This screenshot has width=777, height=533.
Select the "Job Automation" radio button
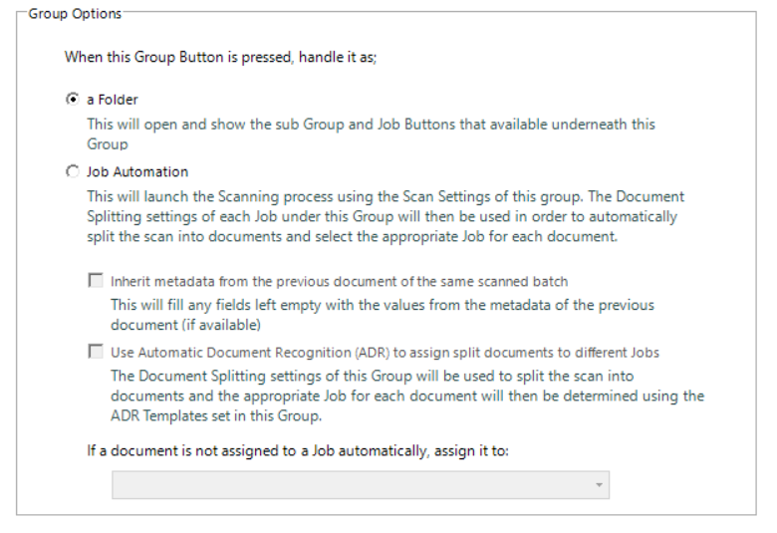(x=72, y=171)
